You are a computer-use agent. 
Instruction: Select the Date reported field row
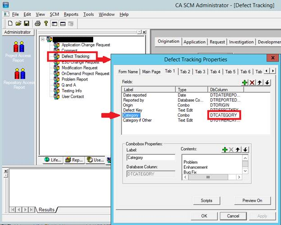[181, 95]
